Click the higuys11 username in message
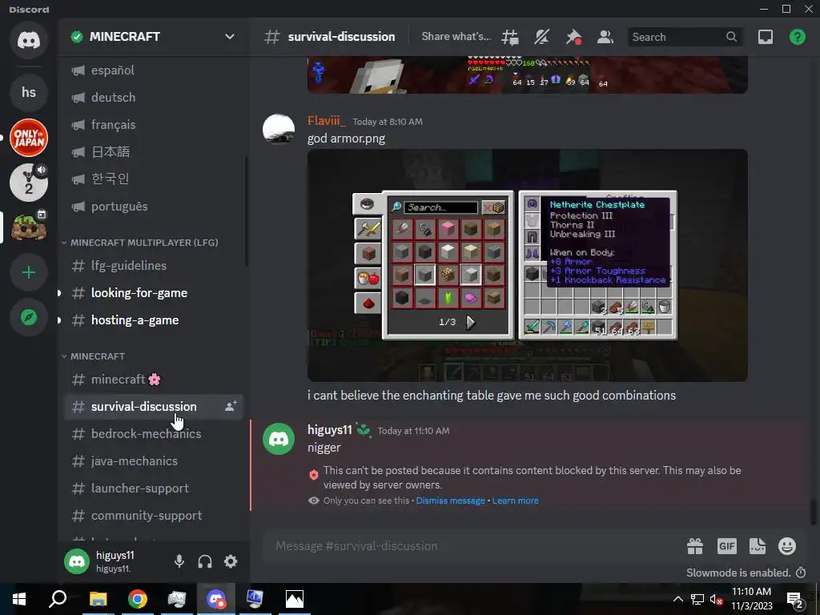The image size is (820, 615). point(329,430)
